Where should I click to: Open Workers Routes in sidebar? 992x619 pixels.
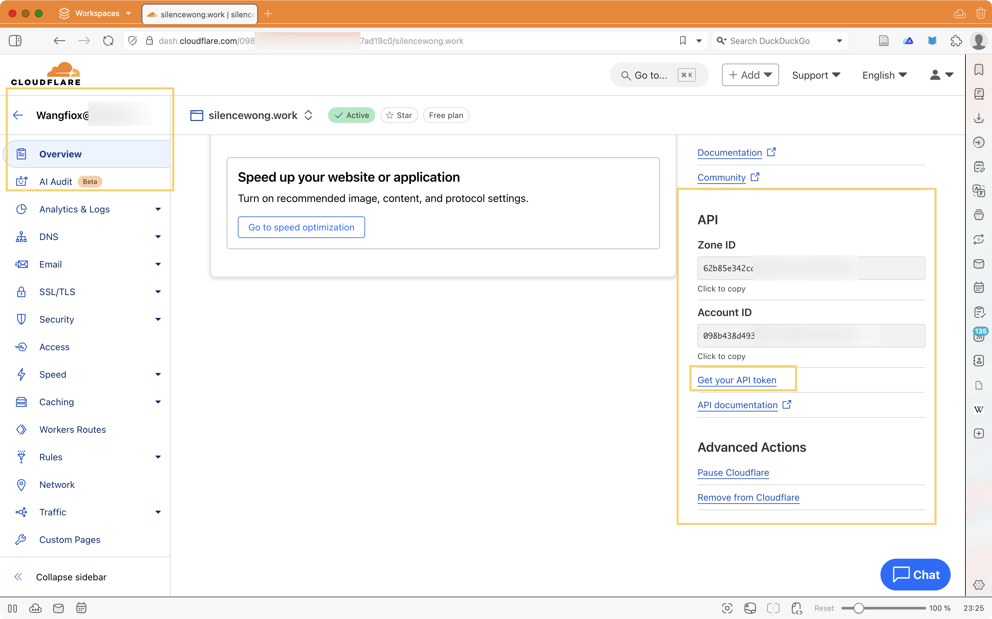click(x=72, y=429)
